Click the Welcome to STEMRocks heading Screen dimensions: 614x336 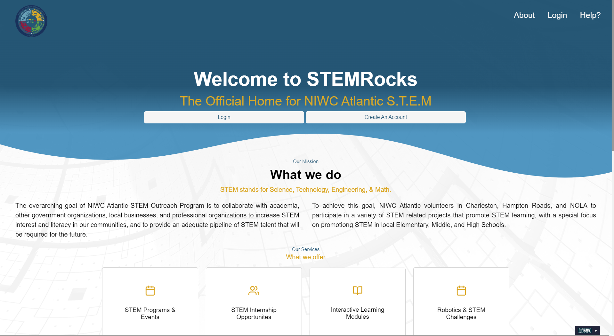click(x=305, y=79)
